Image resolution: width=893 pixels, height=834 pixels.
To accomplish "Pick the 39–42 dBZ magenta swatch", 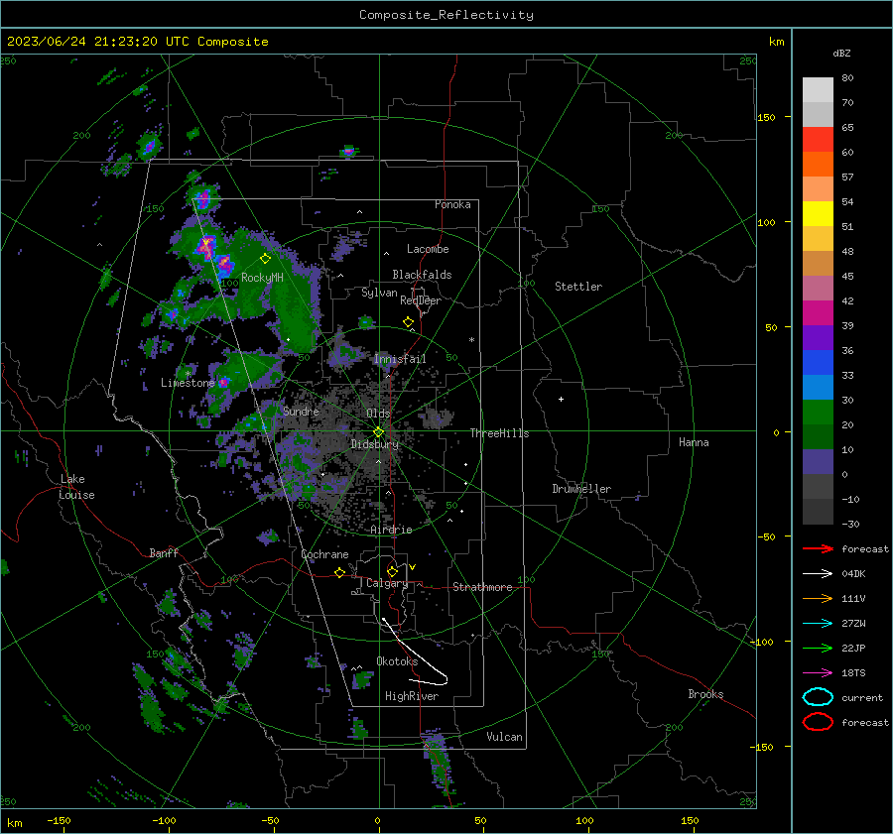I will [x=818, y=313].
